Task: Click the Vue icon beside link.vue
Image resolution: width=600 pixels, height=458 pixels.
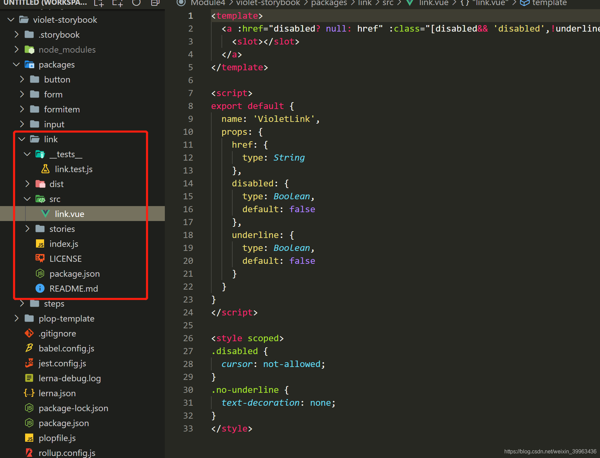Action: (x=45, y=214)
